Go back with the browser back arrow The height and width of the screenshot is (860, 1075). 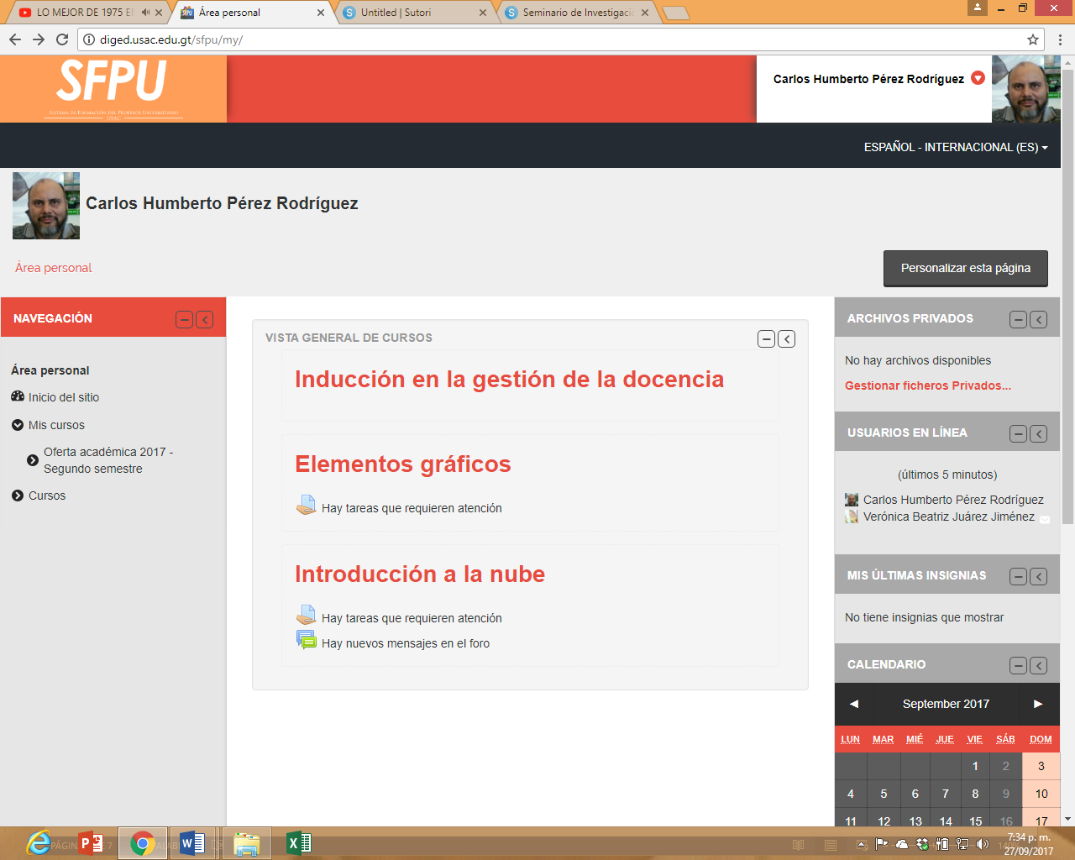tap(14, 39)
